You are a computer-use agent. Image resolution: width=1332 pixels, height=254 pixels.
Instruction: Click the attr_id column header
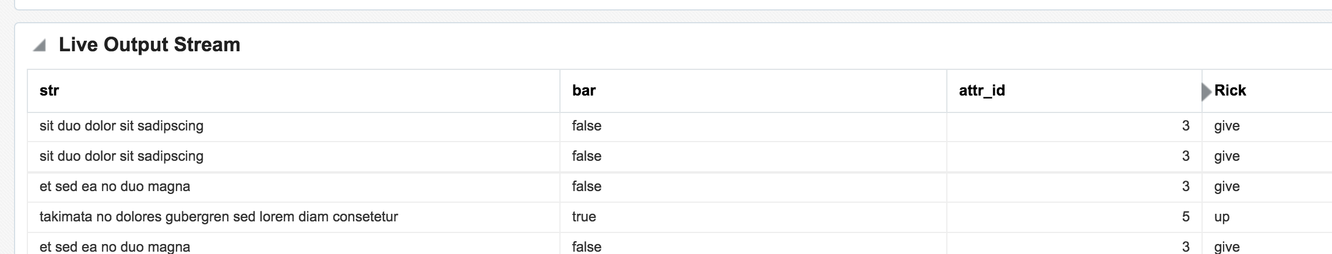pos(982,91)
